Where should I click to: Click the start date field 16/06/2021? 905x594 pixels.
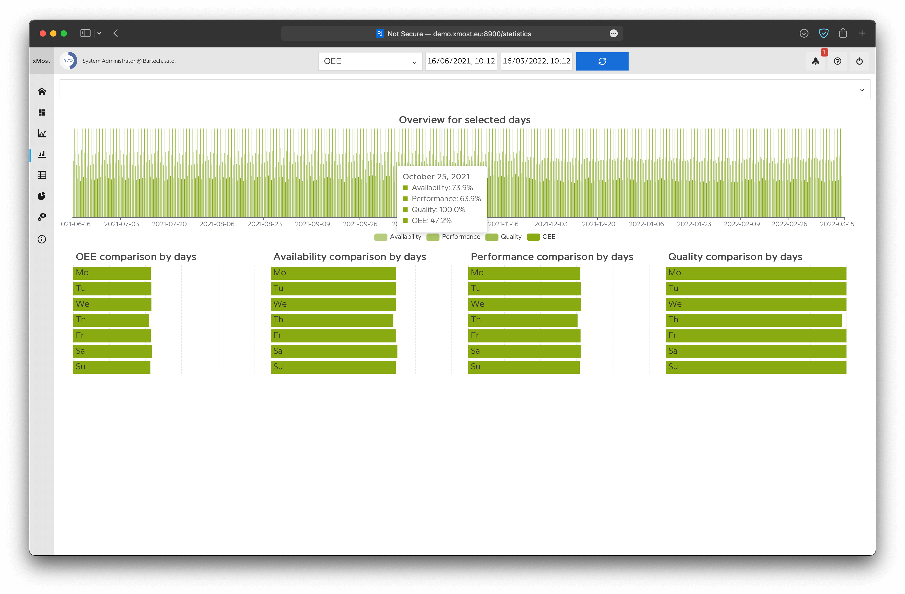[x=461, y=61]
